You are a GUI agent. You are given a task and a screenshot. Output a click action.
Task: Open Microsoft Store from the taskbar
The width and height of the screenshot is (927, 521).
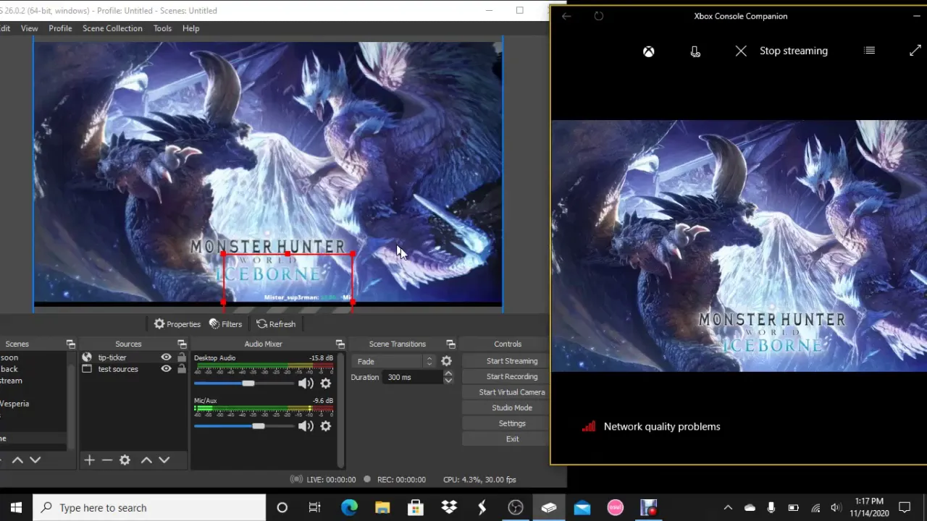pyautogui.click(x=416, y=508)
